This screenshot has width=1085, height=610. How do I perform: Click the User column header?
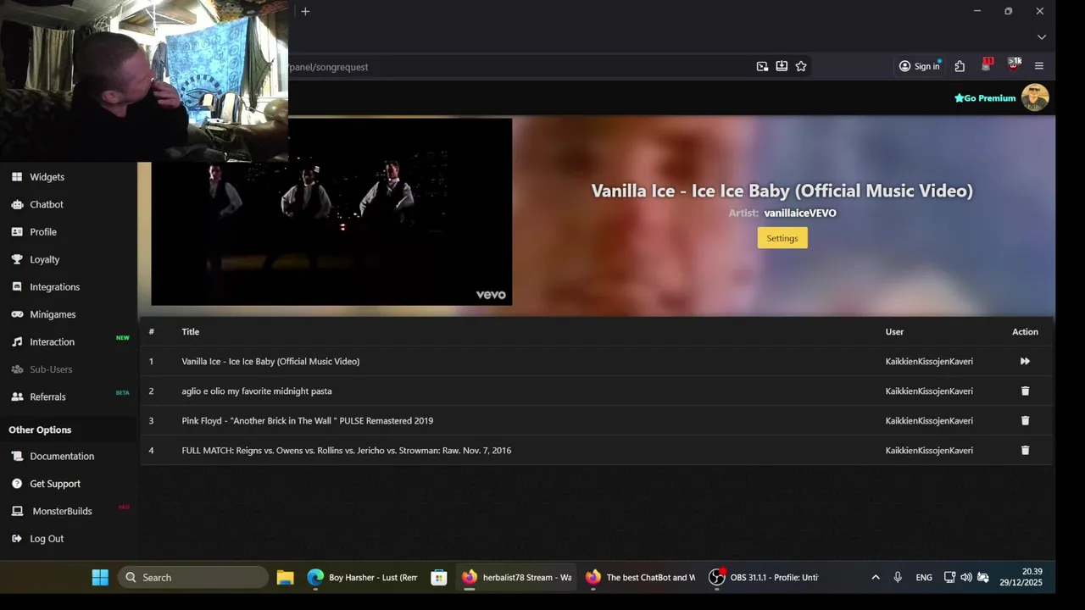895,331
